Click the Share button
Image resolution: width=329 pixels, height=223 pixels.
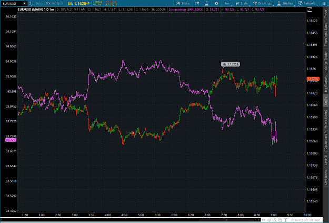coord(183,3)
